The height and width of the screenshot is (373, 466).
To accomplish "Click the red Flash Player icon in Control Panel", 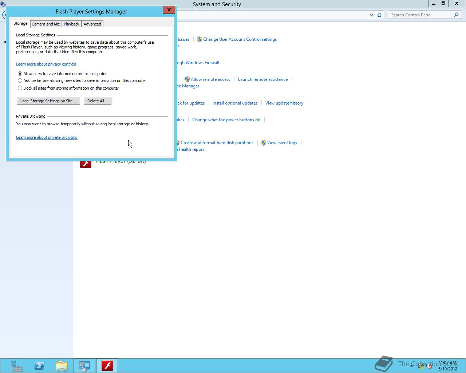I will click(x=86, y=164).
